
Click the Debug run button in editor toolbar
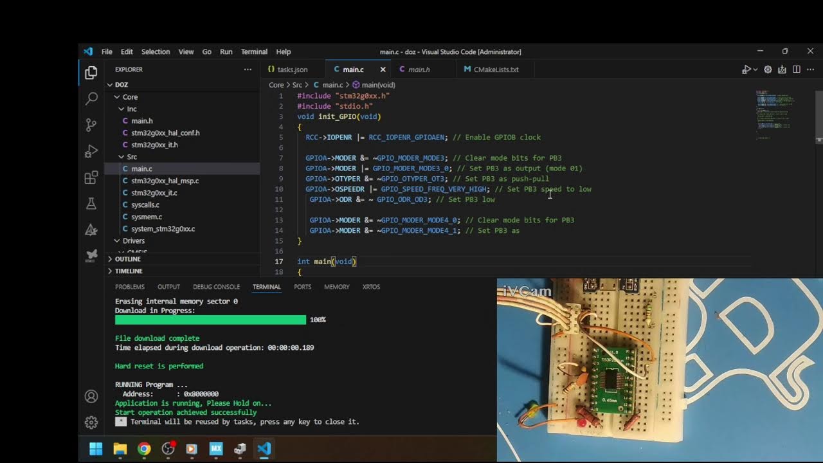pos(746,69)
